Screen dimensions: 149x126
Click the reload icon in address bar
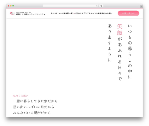click(97, 6)
